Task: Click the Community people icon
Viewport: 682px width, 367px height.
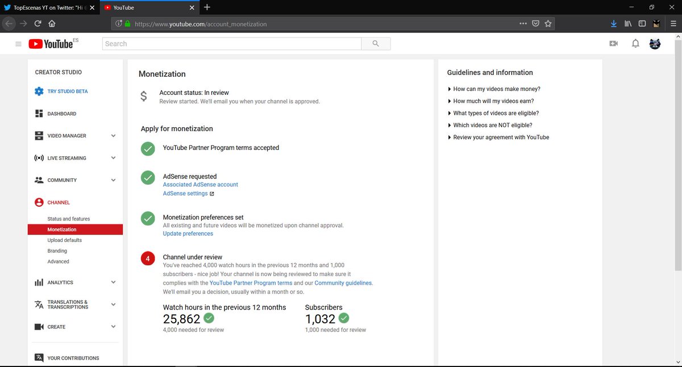Action: tap(39, 180)
